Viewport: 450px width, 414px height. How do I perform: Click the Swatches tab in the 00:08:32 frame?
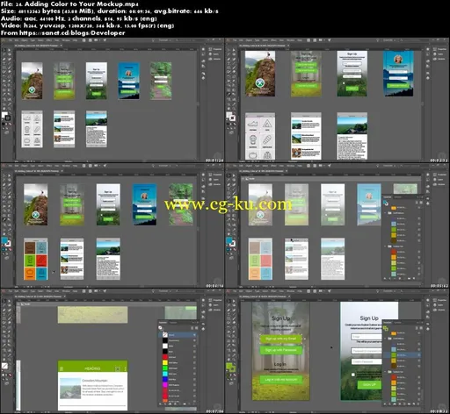tap(388, 322)
